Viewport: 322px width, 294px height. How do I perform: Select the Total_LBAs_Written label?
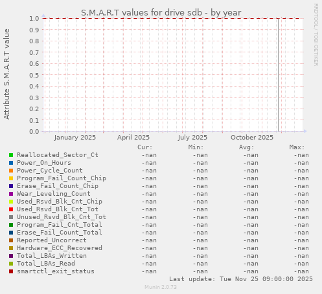(52, 256)
